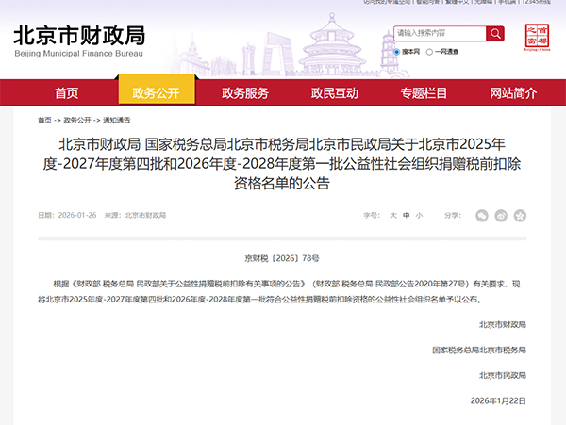The height and width of the screenshot is (425, 566).
Task: Click the star share icon (QQ空间)
Action: 521,216
